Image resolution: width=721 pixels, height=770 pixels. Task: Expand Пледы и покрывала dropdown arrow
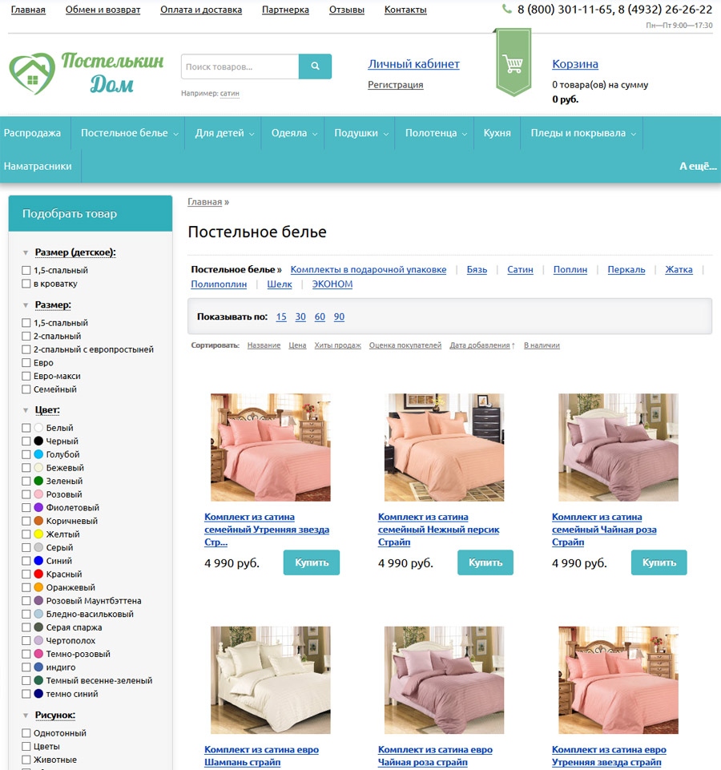pos(634,134)
